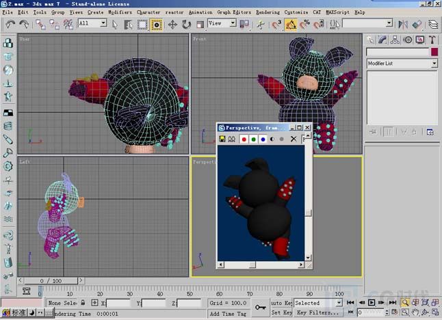Switch to the Hierarchy command panel tab
This screenshot has height=320, width=442.
(x=395, y=40)
